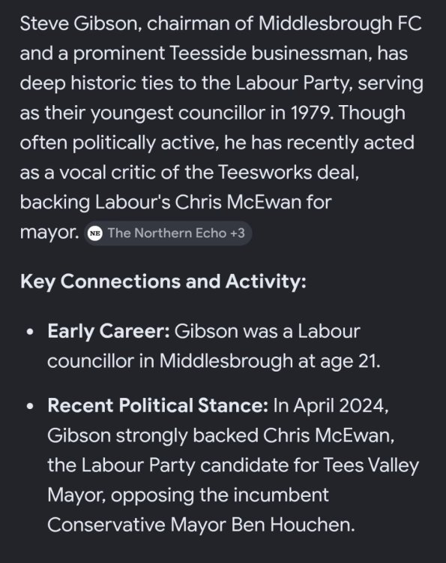Screen dimensions: 446x563
Task: Click the 'Early Career:' bold label
Action: point(109,331)
